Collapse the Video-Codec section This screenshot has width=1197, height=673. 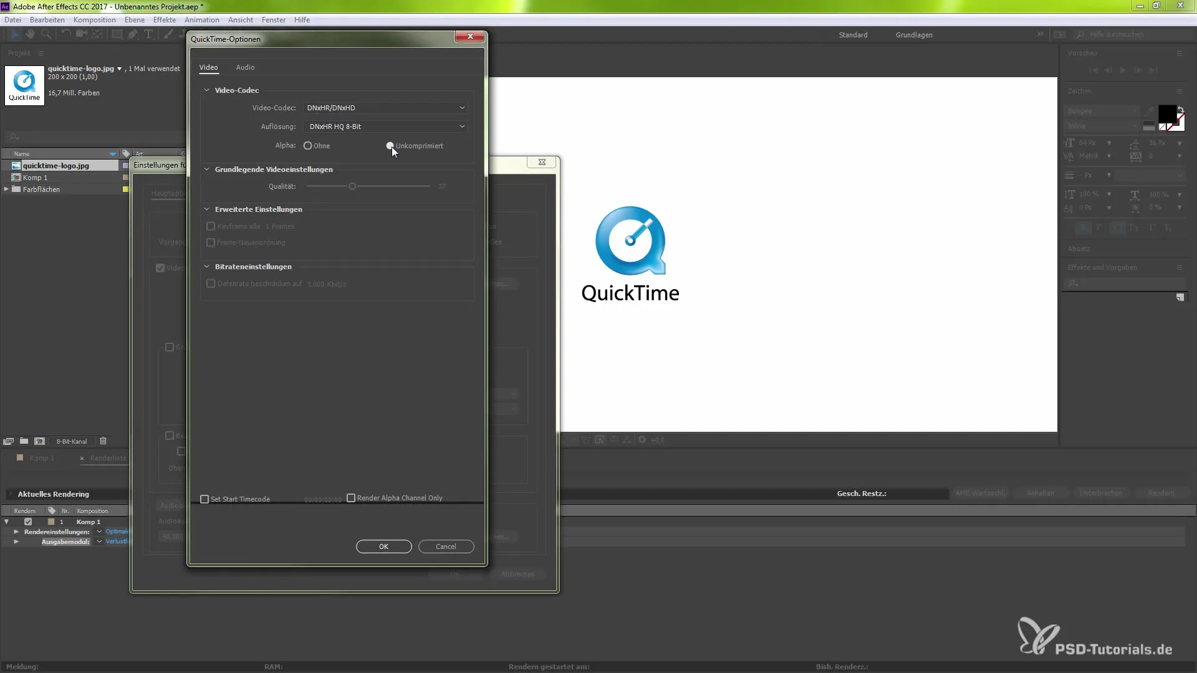point(206,90)
